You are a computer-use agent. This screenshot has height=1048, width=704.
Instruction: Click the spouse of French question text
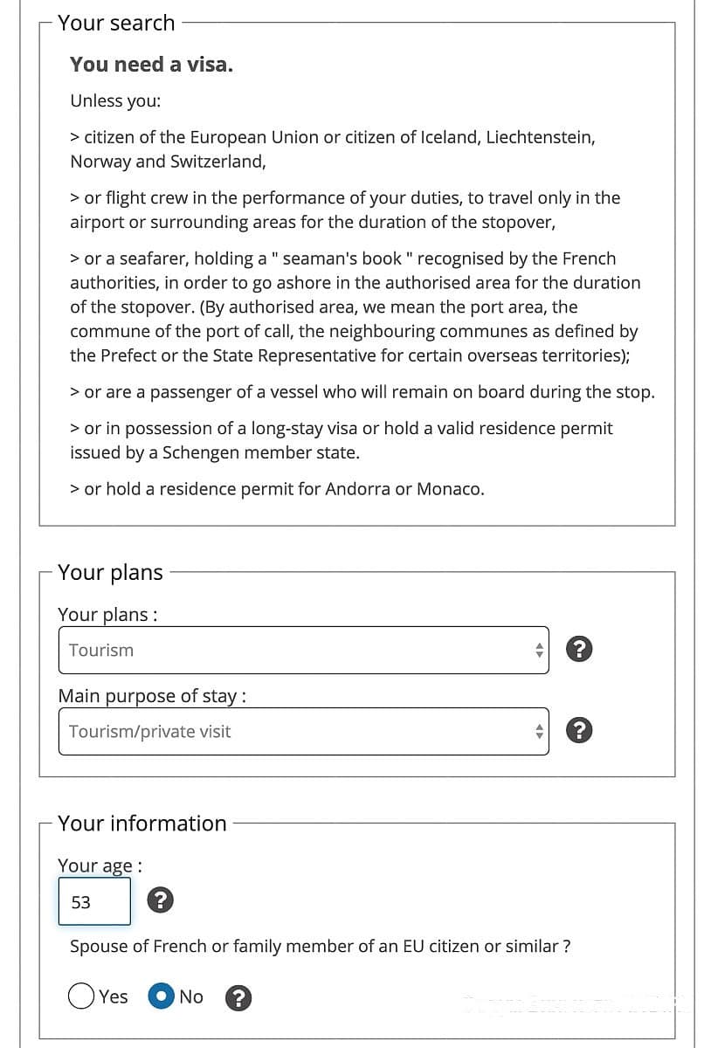[x=320, y=947]
